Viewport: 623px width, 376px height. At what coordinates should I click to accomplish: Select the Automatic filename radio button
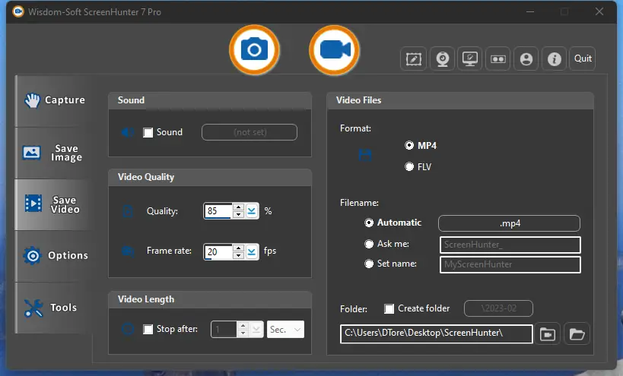(369, 223)
